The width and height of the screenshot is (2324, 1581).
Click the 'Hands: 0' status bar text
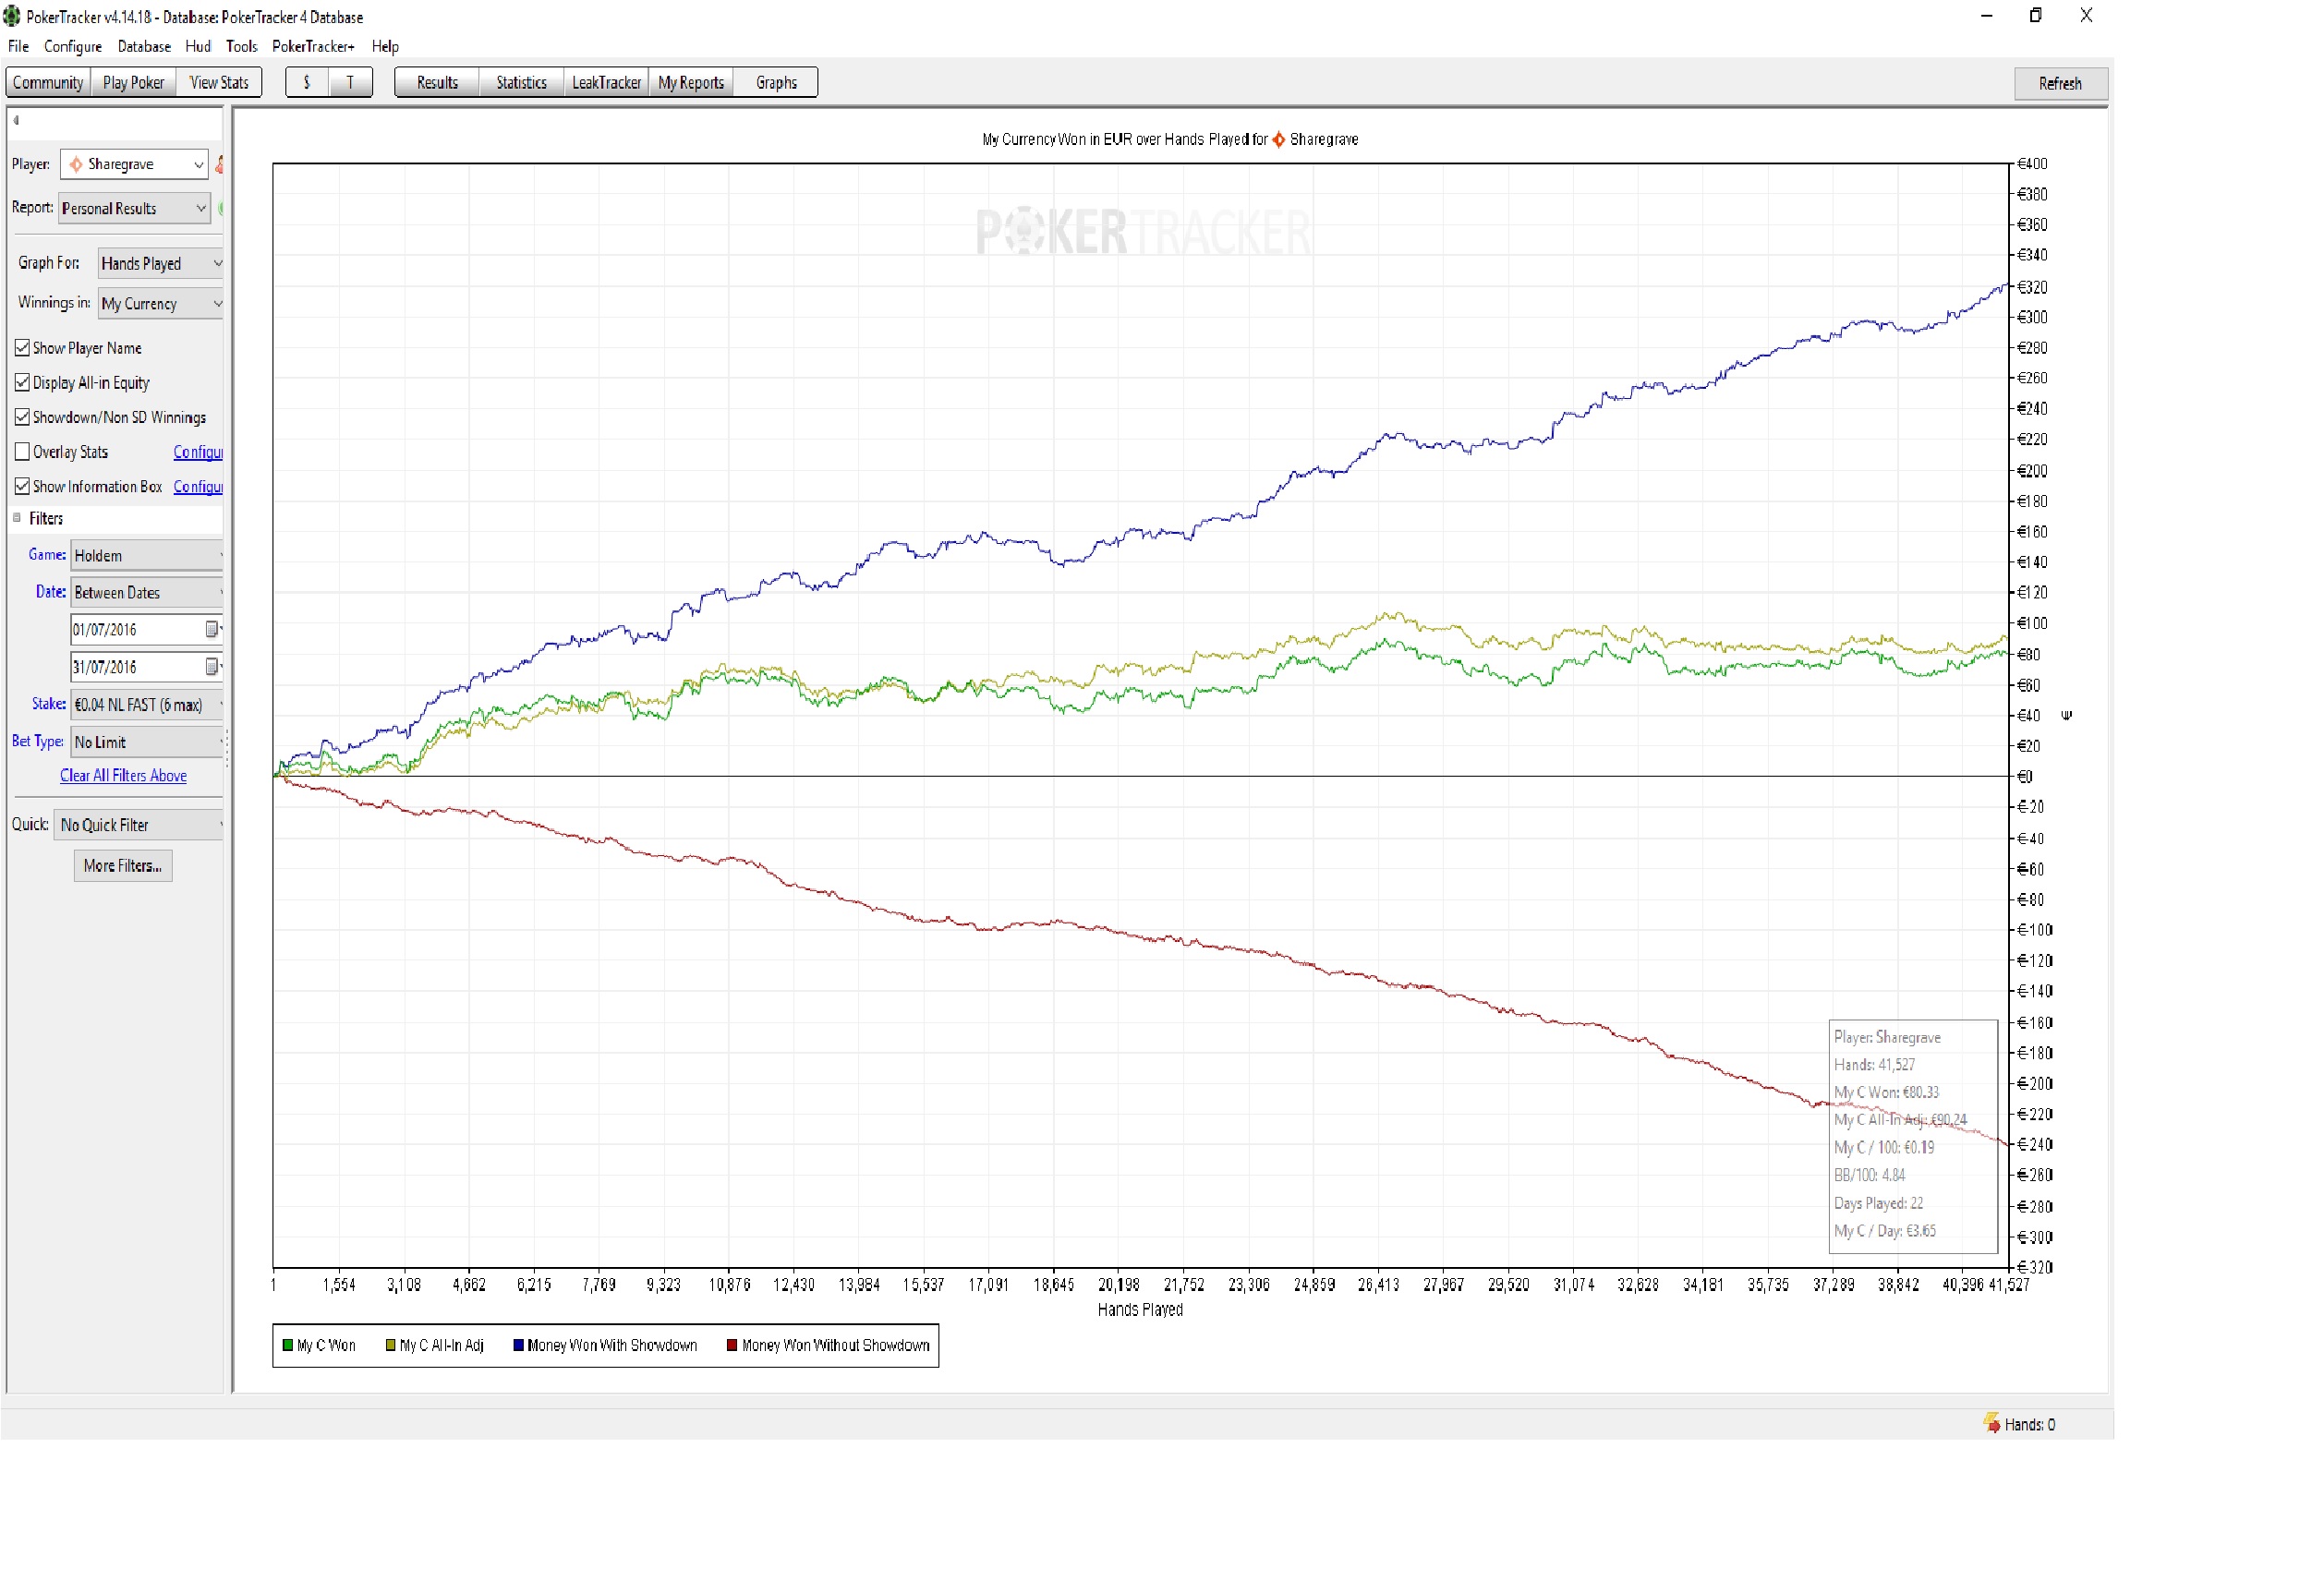(x=2030, y=1424)
